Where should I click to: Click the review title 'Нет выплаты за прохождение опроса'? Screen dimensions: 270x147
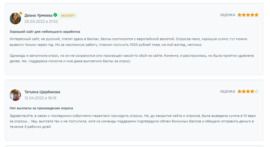(x=41, y=108)
